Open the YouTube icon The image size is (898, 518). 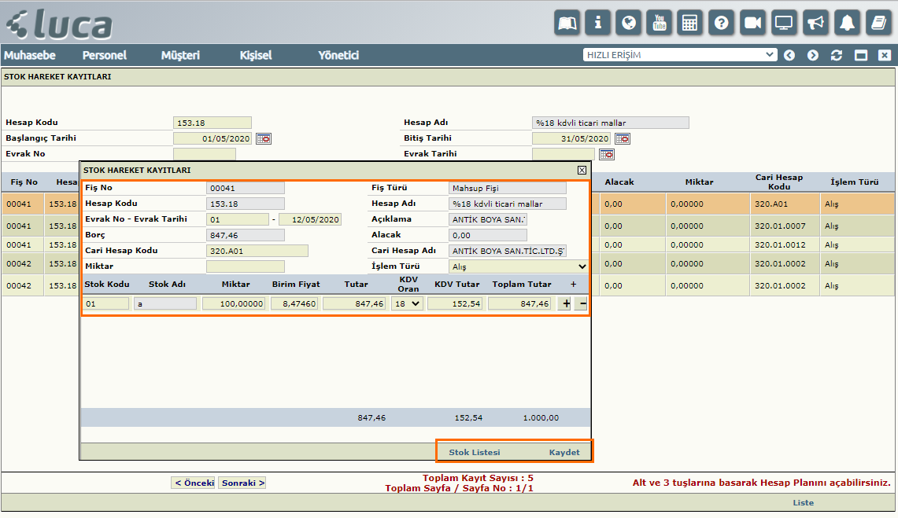[660, 23]
